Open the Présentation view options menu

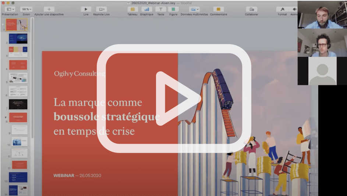pyautogui.click(x=10, y=9)
